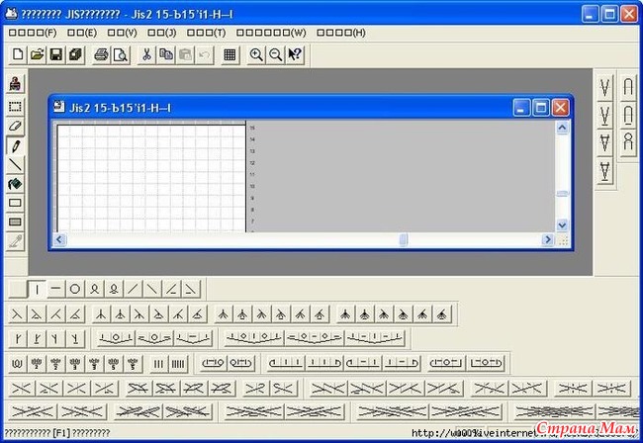Pick plain V symbol in right palette
The height and width of the screenshot is (443, 643).
click(x=604, y=87)
